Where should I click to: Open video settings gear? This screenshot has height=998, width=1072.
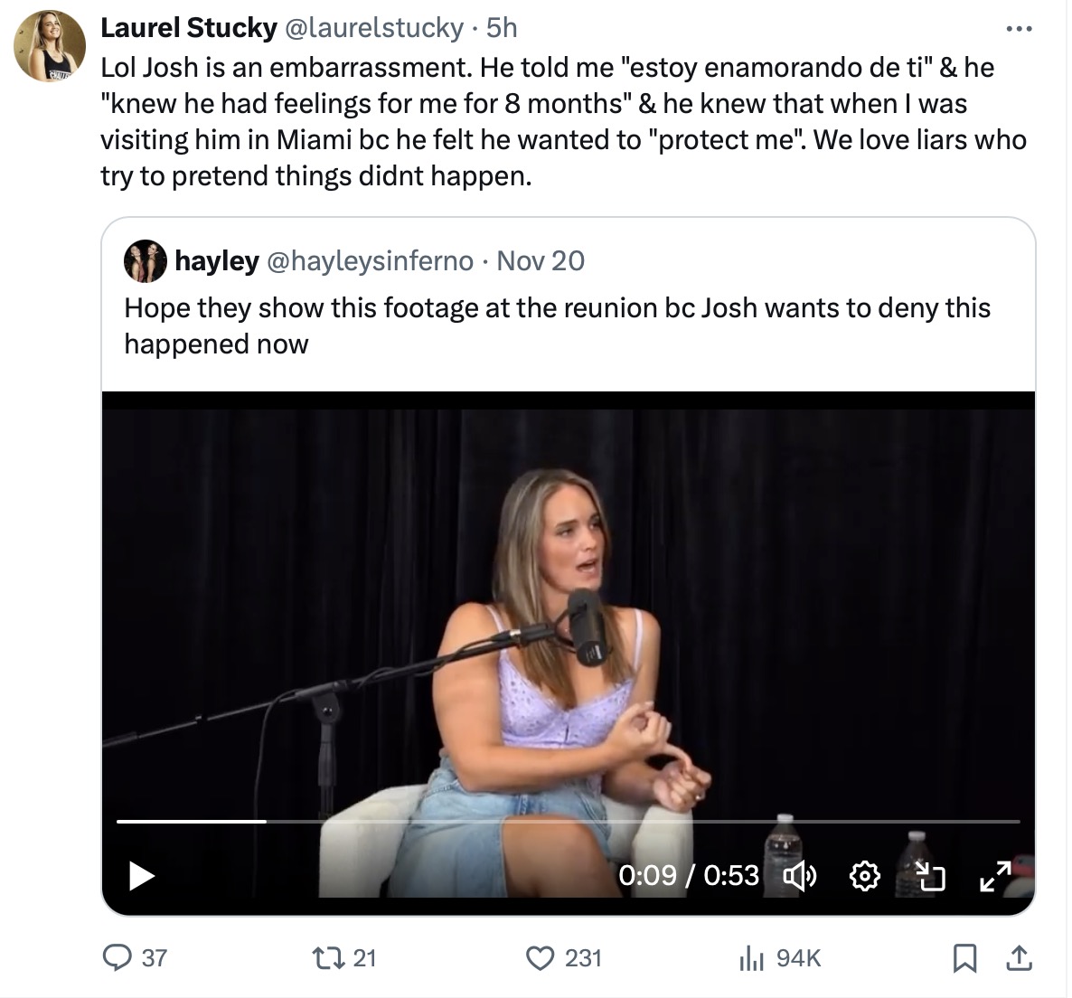click(x=865, y=875)
